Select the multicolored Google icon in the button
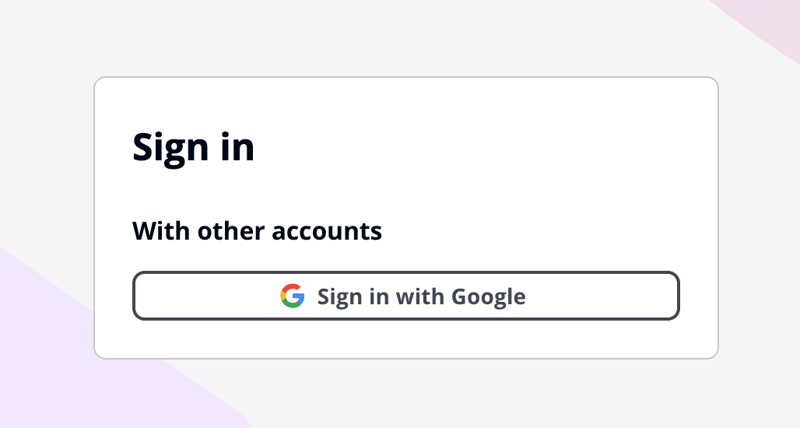The image size is (800, 428). [x=293, y=296]
